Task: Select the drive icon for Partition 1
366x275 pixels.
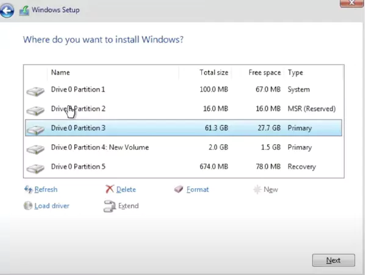Action: click(x=35, y=91)
